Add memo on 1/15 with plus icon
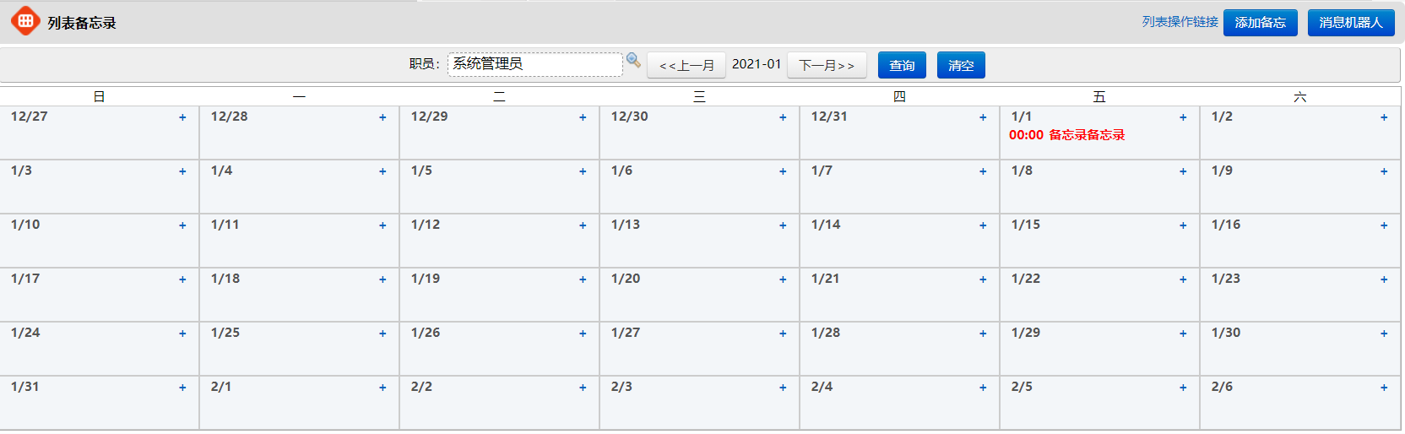Screen dimensions: 1405x434 click(x=1183, y=225)
